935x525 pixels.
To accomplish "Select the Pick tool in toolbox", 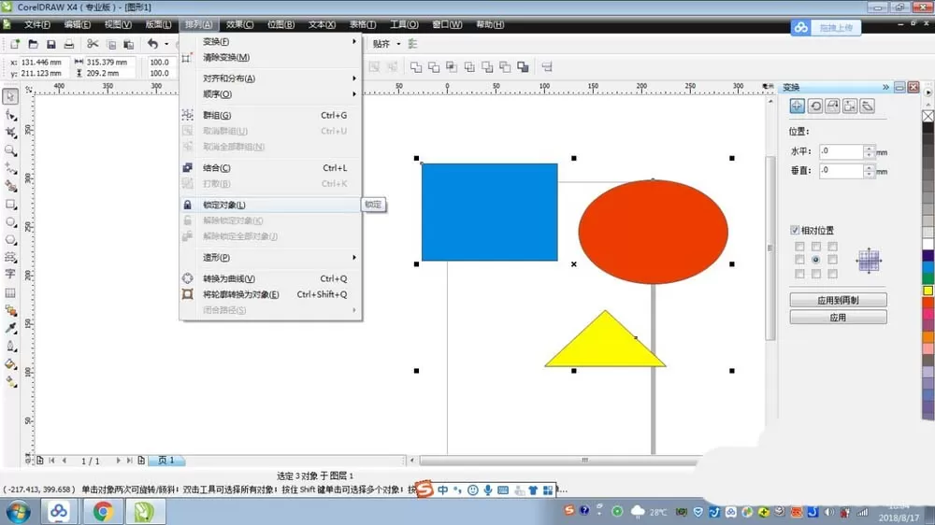I will 10,96.
